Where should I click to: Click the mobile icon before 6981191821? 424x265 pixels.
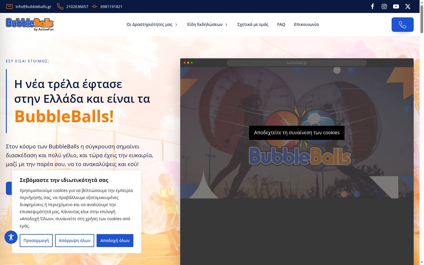[95, 6]
